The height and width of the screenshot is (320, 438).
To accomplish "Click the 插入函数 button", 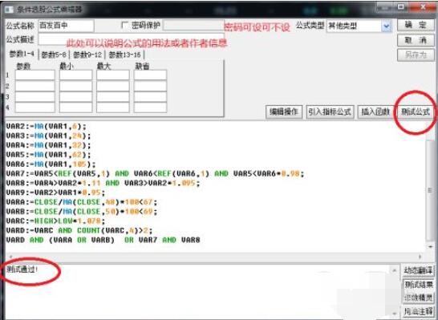I will click(375, 112).
